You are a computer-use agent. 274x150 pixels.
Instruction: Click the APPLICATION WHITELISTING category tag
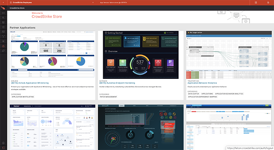click(x=23, y=97)
